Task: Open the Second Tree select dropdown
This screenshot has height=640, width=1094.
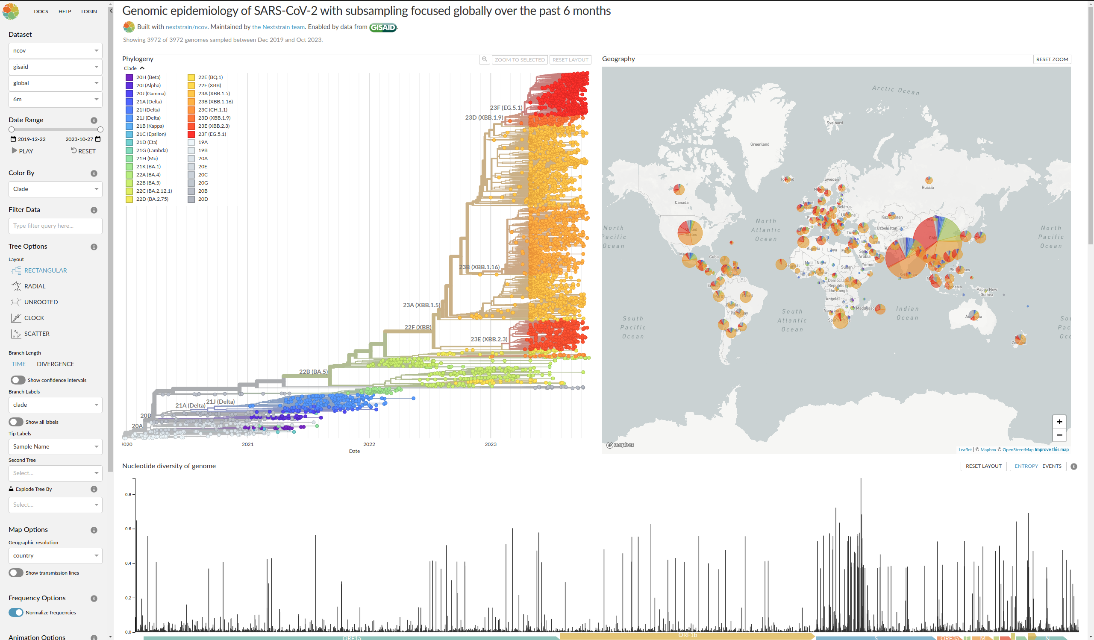Action: coord(56,473)
